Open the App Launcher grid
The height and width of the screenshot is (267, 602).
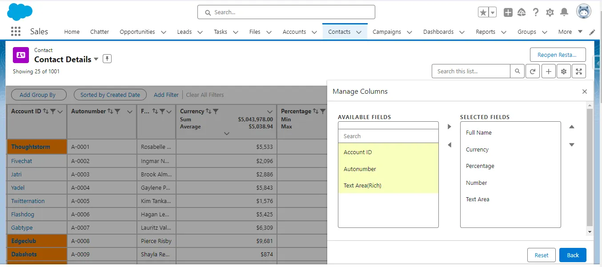coord(16,31)
